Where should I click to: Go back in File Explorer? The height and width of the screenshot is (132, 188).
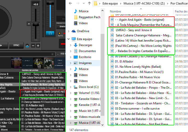click(70, 3)
